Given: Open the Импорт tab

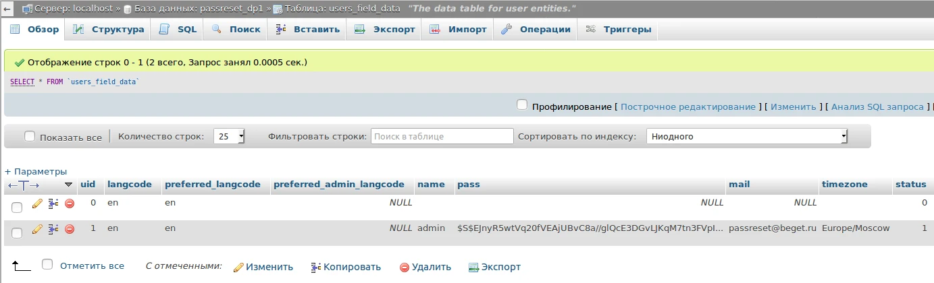Looking at the screenshot, I should (458, 30).
